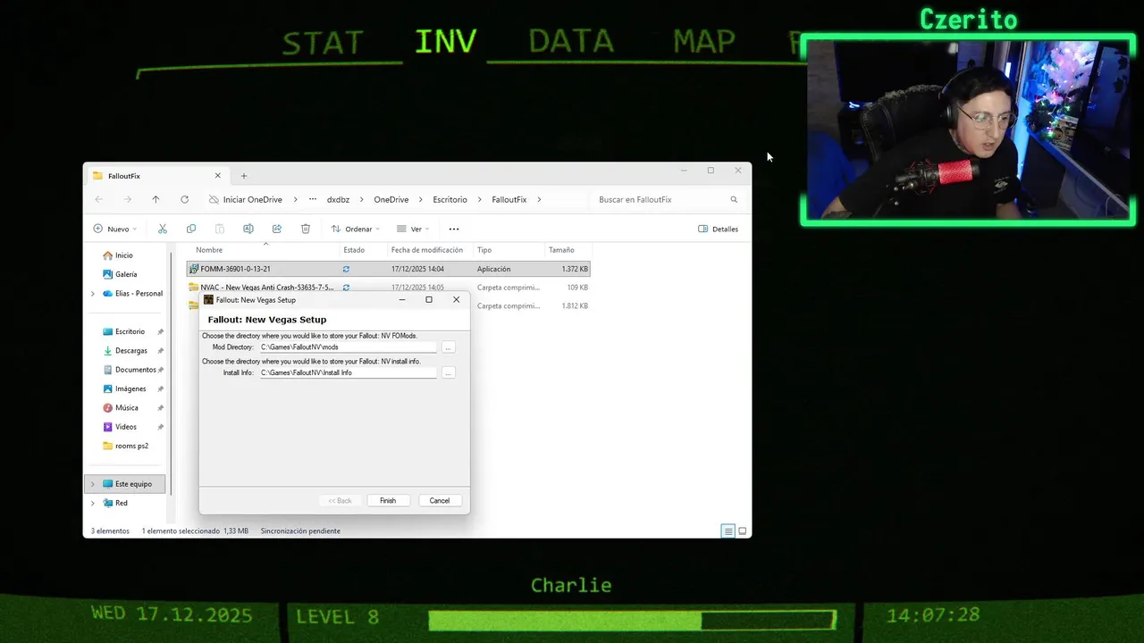Expand the Elias - Personal tree node
The image size is (1144, 643).
(x=92, y=293)
